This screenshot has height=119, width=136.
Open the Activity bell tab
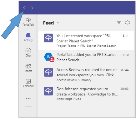(28, 37)
